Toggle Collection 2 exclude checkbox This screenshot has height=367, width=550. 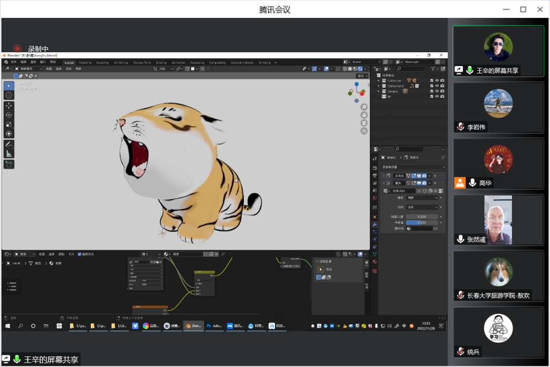[x=432, y=86]
